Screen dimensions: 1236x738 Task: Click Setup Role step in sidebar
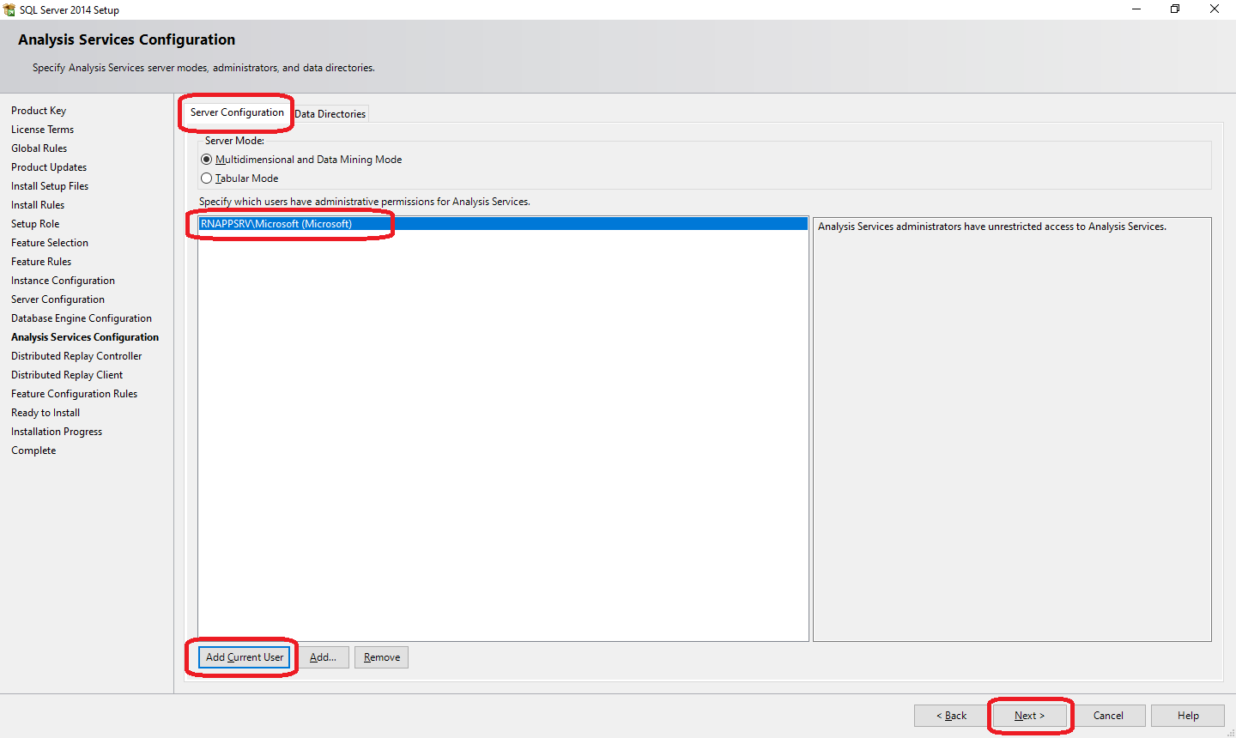pyautogui.click(x=35, y=224)
